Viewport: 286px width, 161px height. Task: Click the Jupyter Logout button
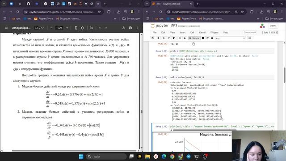[273, 26]
